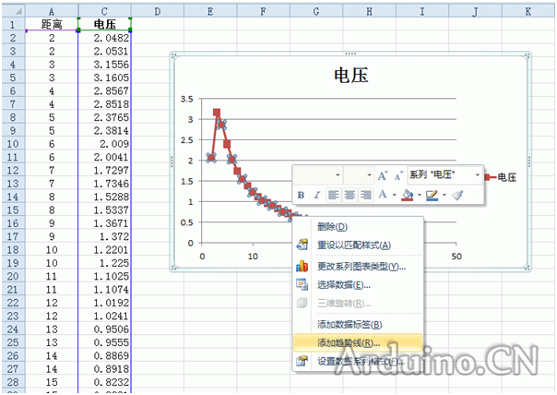This screenshot has width=557, height=395.
Task: Apply shape fill paint bucket color
Action: (x=406, y=195)
